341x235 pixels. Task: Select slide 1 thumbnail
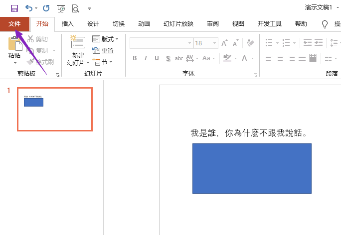pyautogui.click(x=55, y=109)
